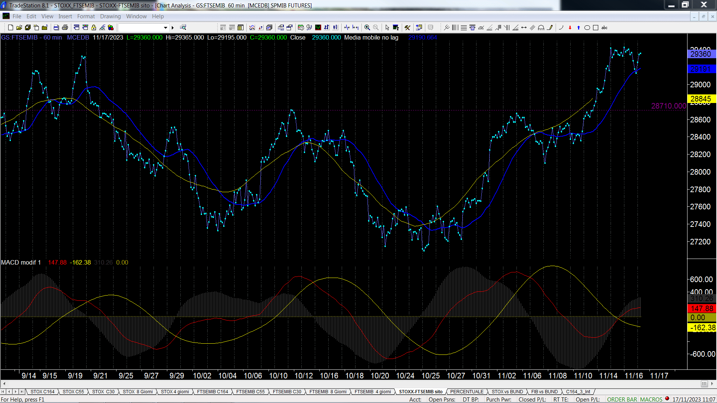Click the padlock icon in toolbar

tap(94, 27)
